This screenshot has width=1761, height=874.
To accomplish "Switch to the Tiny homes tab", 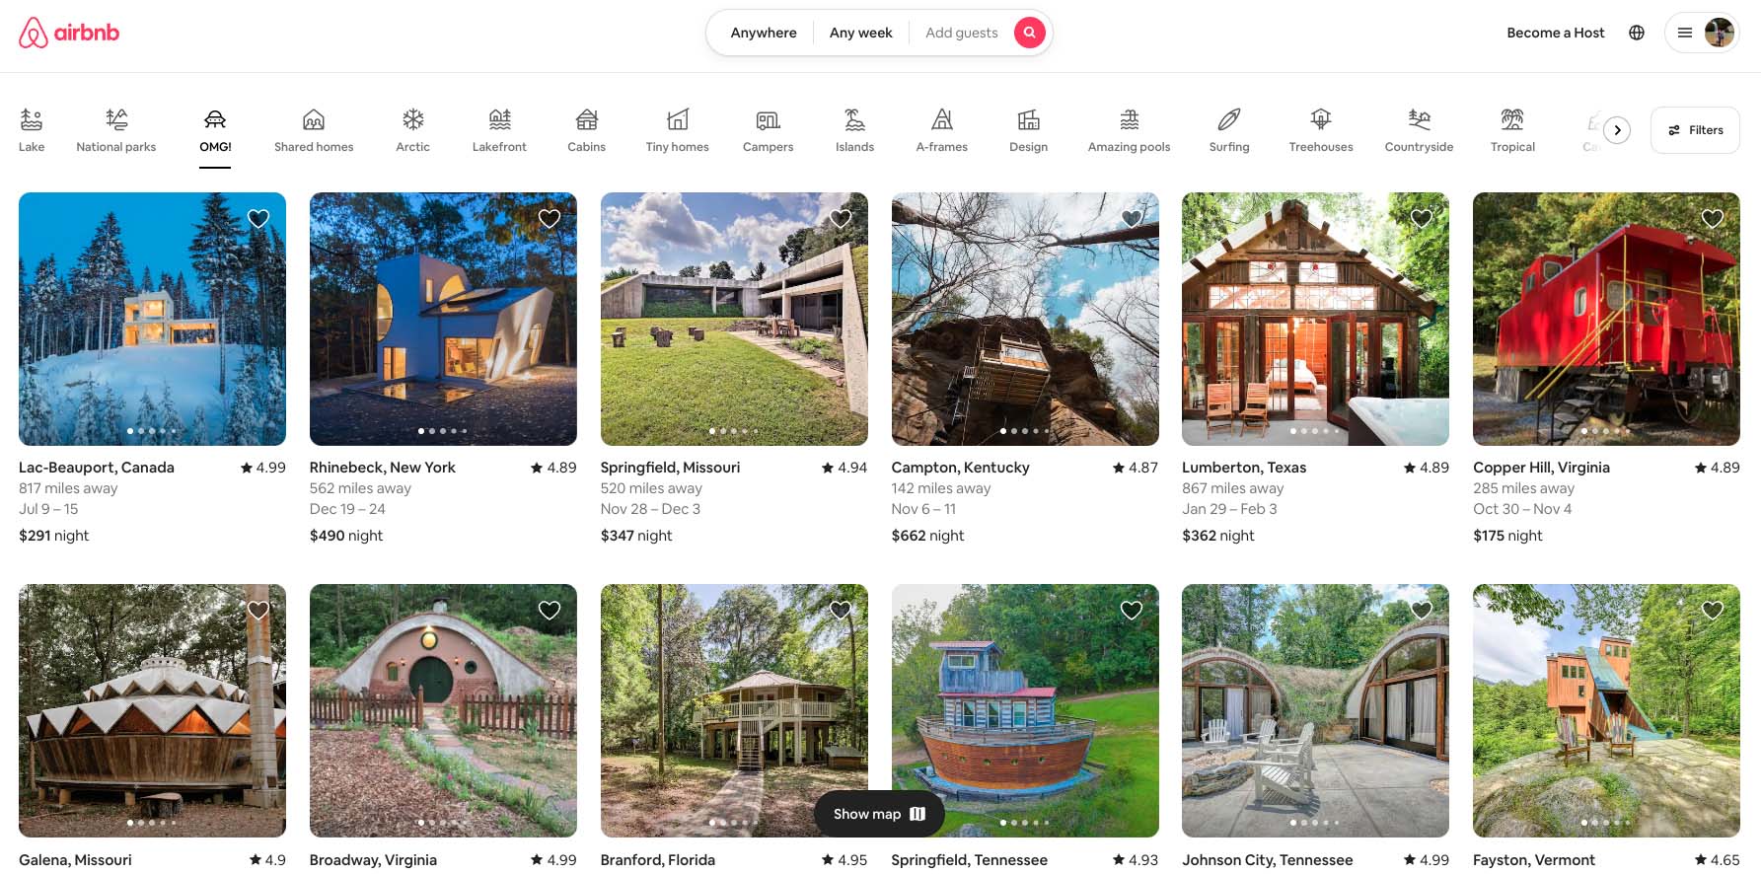I will coord(677,131).
